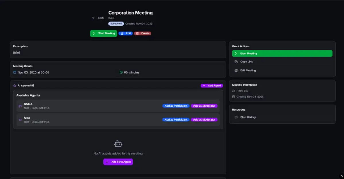Click the robot icon beside ANNA agent
Image resolution: width=344 pixels, height=179 pixels.
coord(20,106)
